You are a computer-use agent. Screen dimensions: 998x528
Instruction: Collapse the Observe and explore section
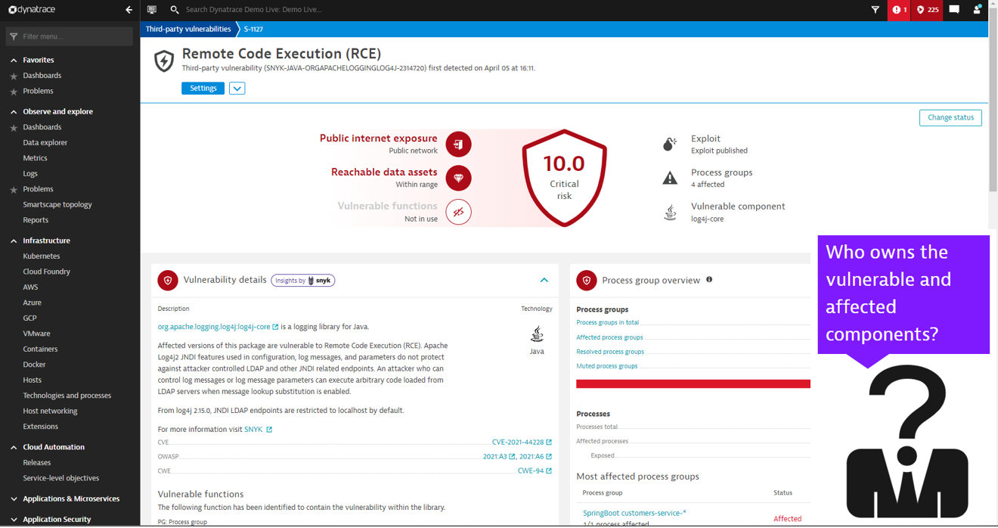14,111
